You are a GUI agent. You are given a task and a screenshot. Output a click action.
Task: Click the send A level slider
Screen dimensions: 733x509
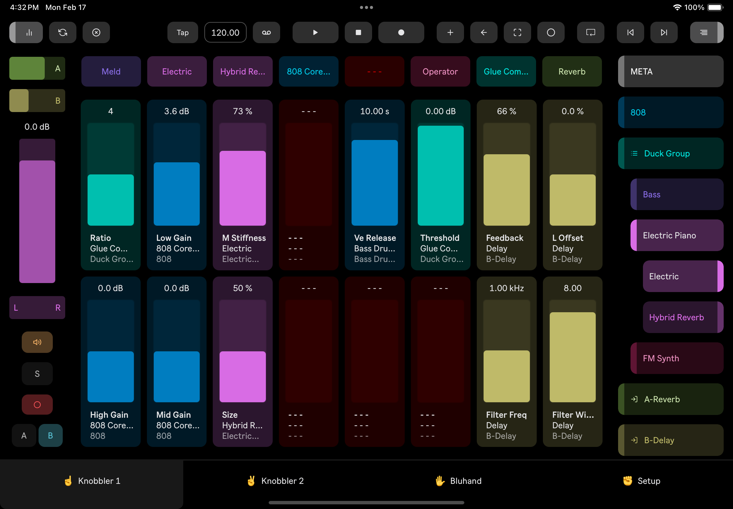tap(37, 68)
